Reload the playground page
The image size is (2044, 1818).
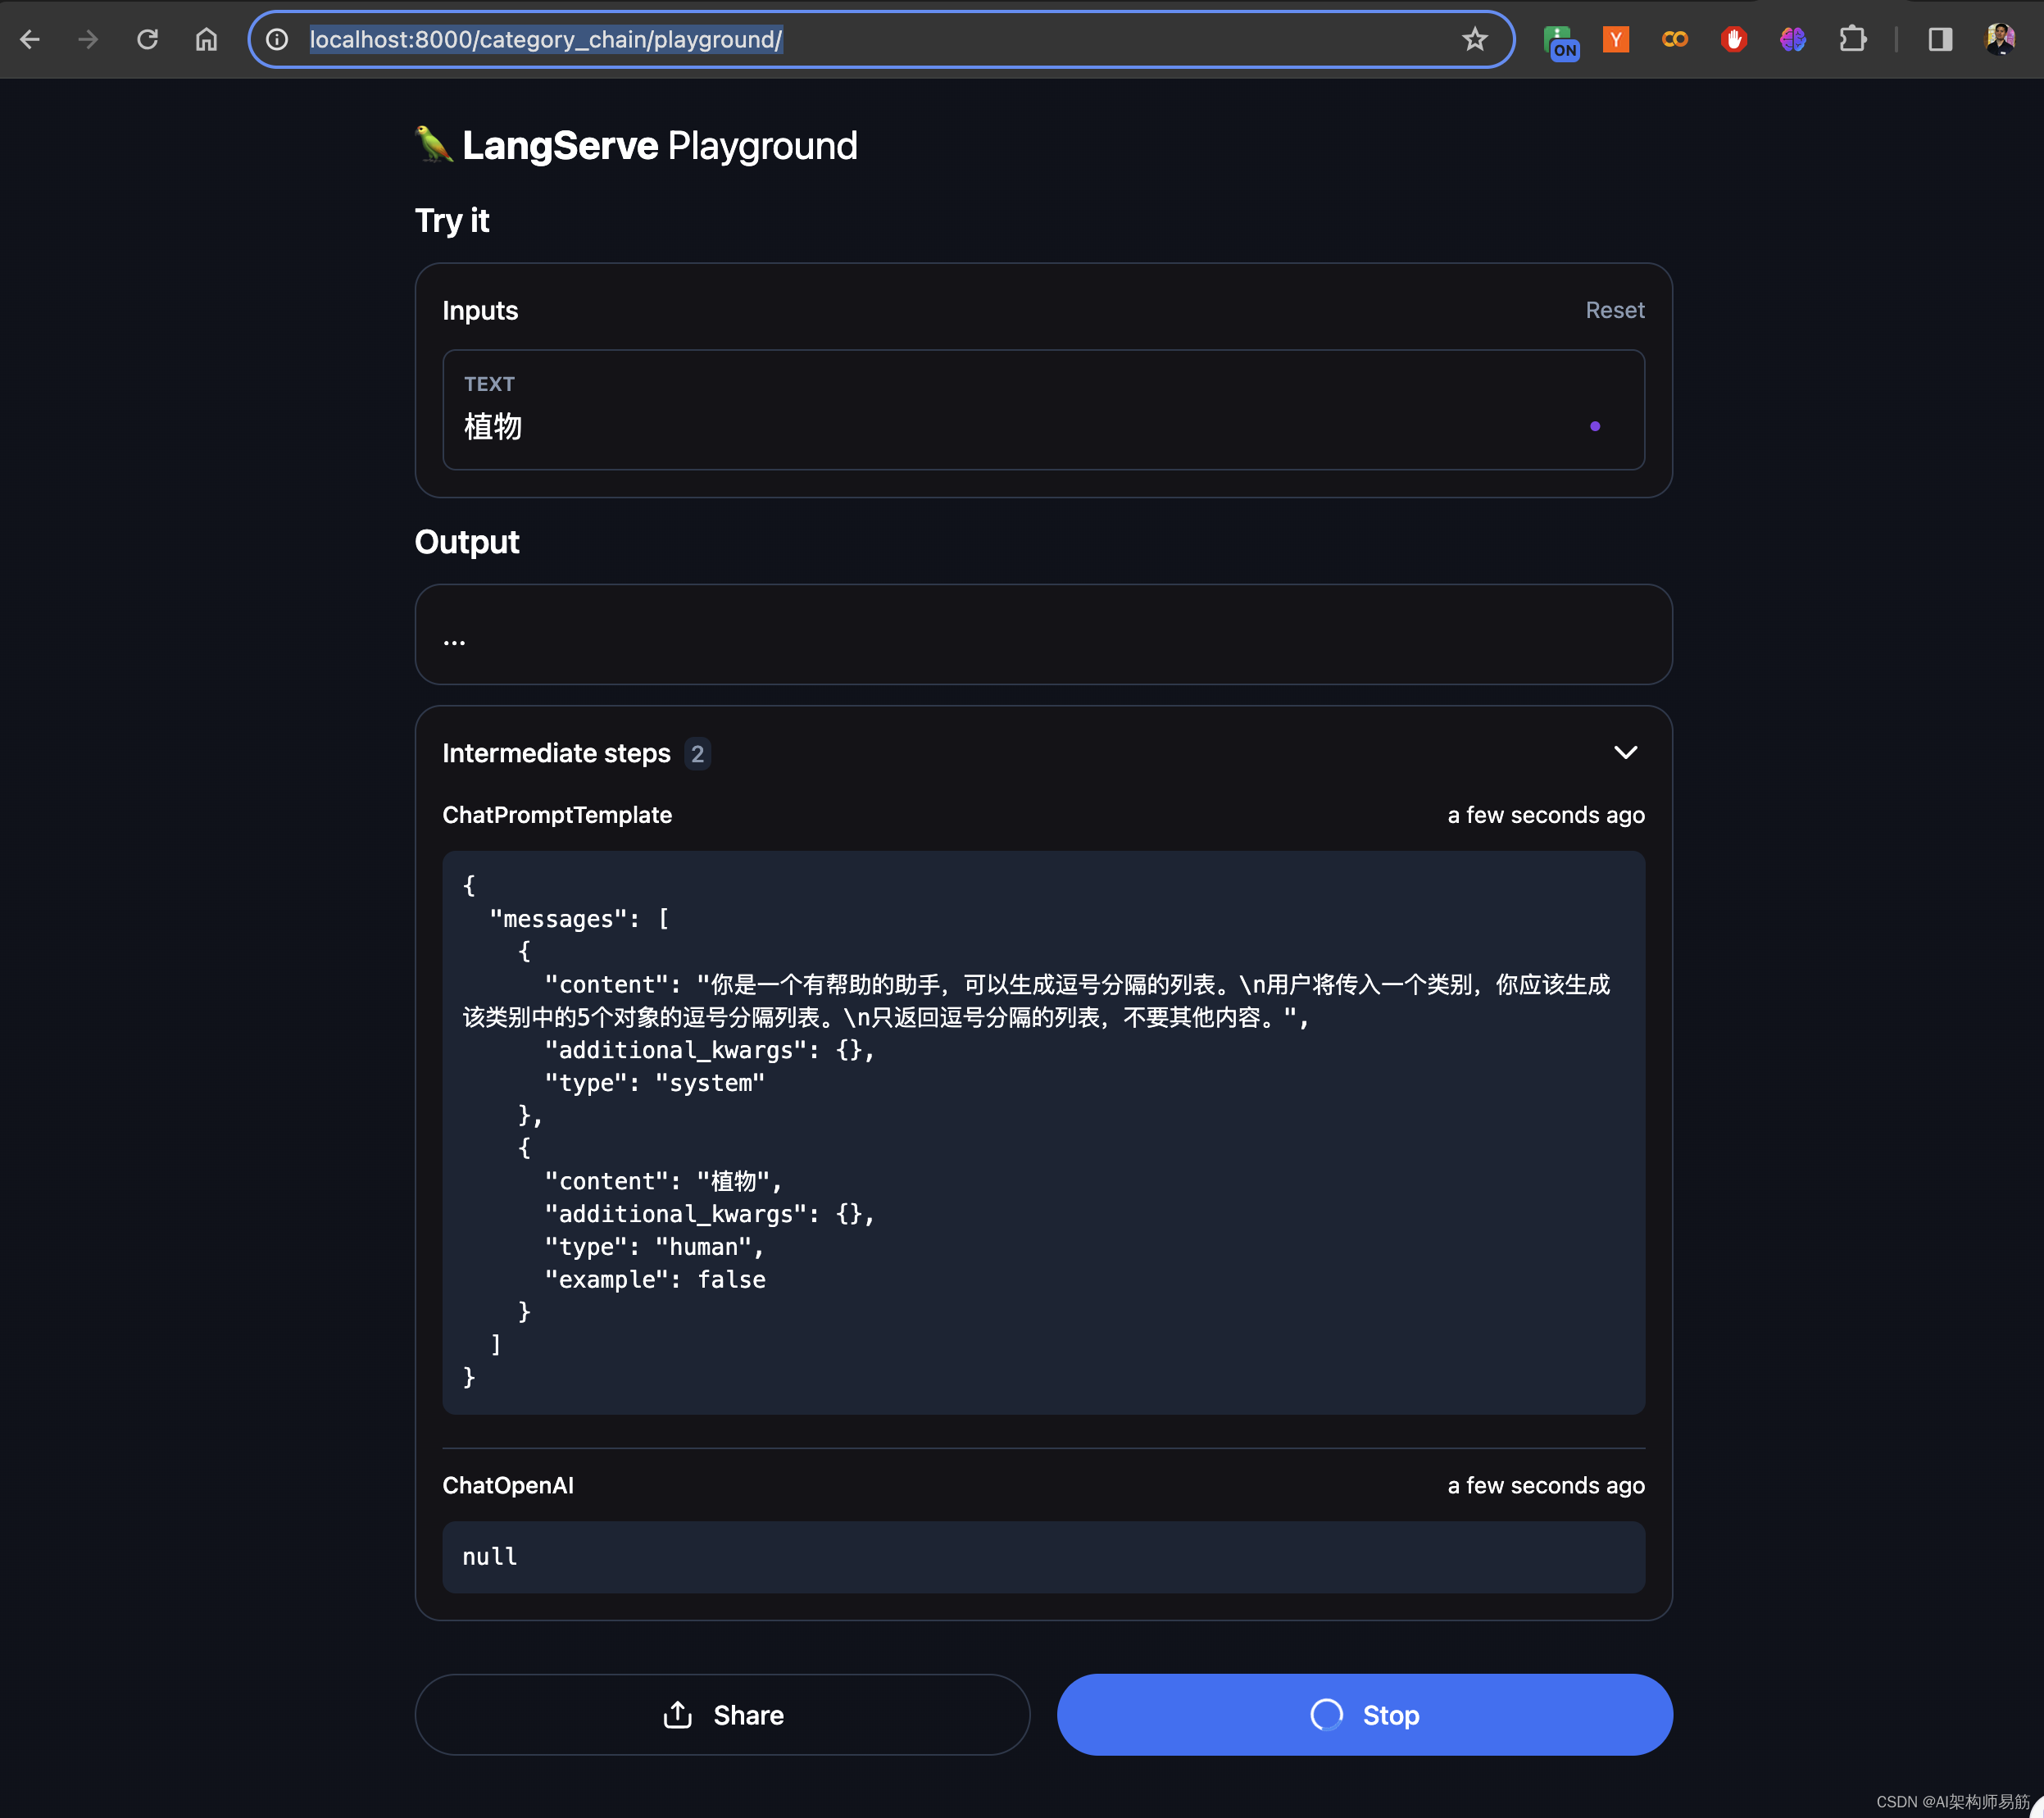point(148,39)
